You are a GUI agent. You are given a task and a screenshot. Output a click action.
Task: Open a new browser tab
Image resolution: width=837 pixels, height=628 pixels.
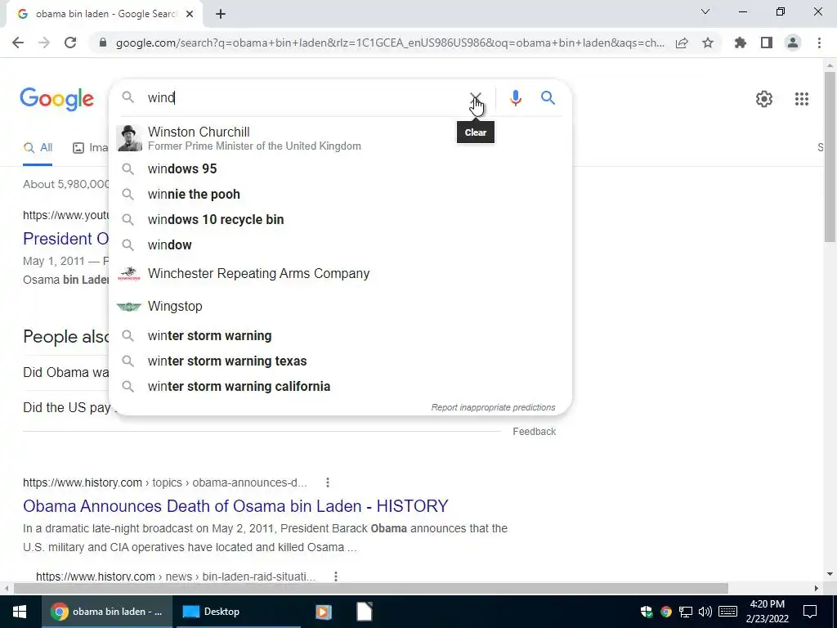[x=221, y=15]
